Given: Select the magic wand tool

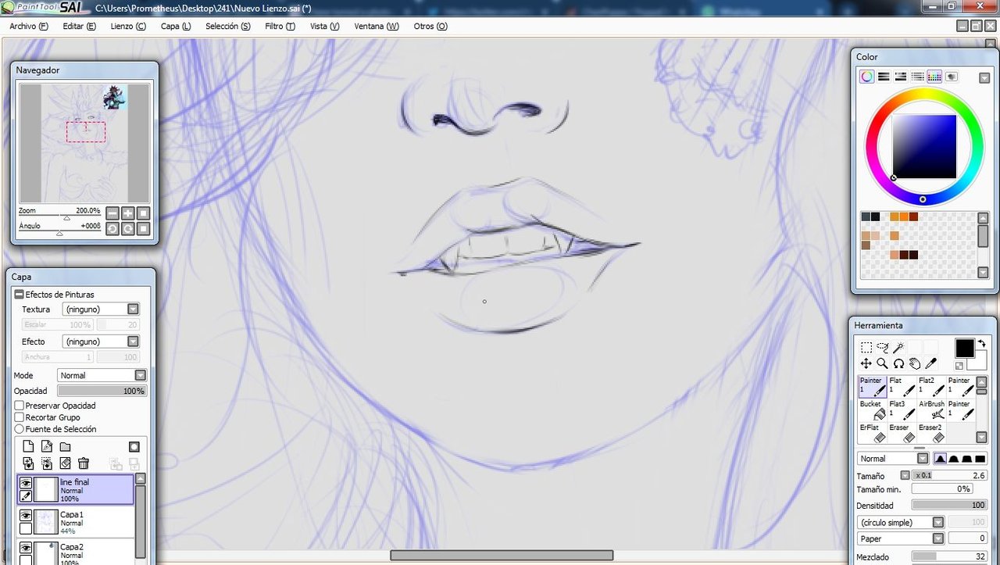Looking at the screenshot, I should coord(898,348).
